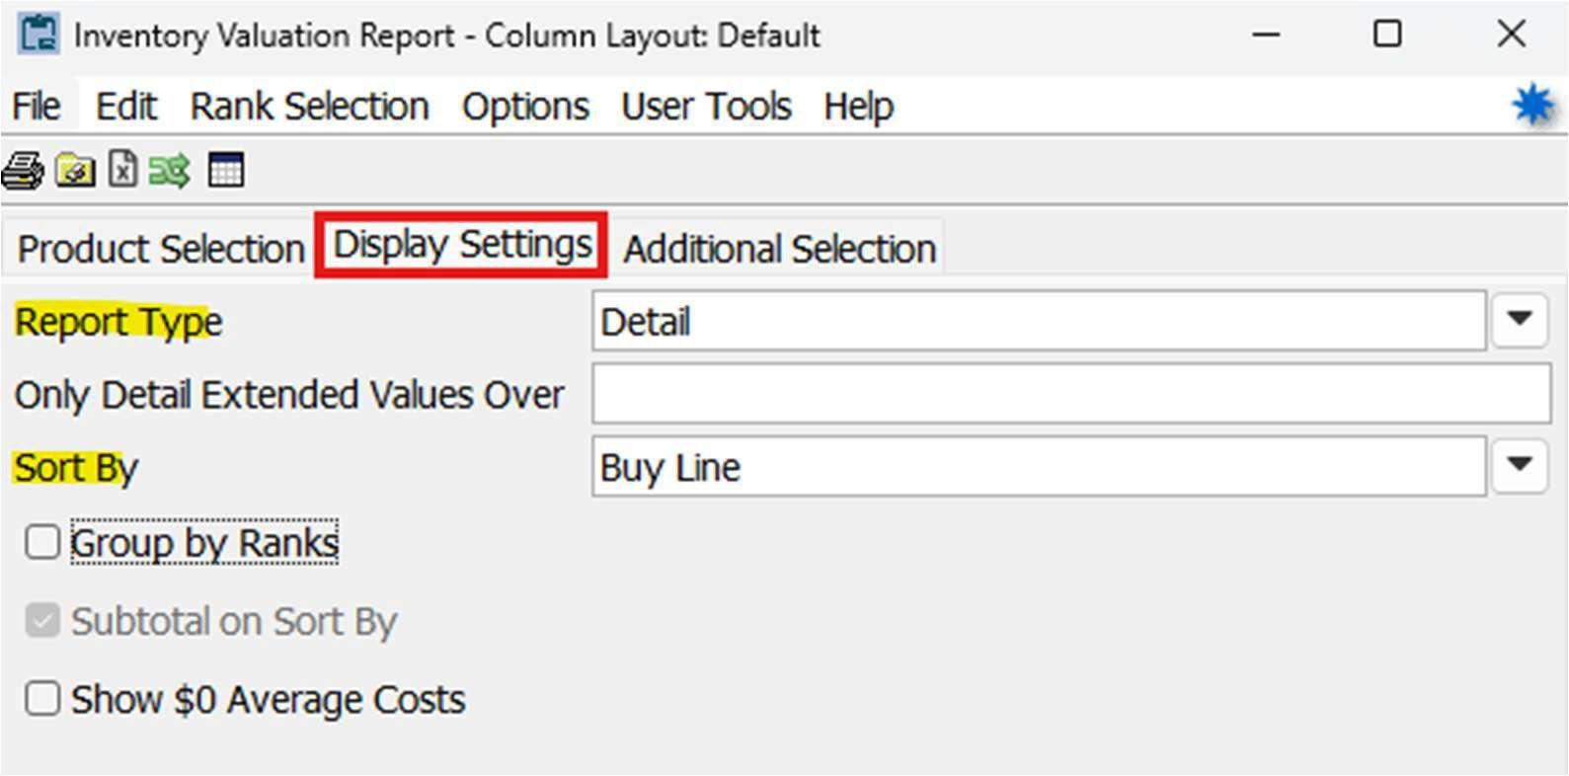The image size is (1569, 776).
Task: Click the Buy Line combo box field
Action: pyautogui.click(x=1037, y=467)
